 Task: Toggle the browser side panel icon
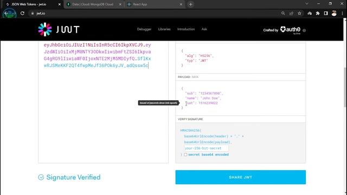(x=326, y=13)
